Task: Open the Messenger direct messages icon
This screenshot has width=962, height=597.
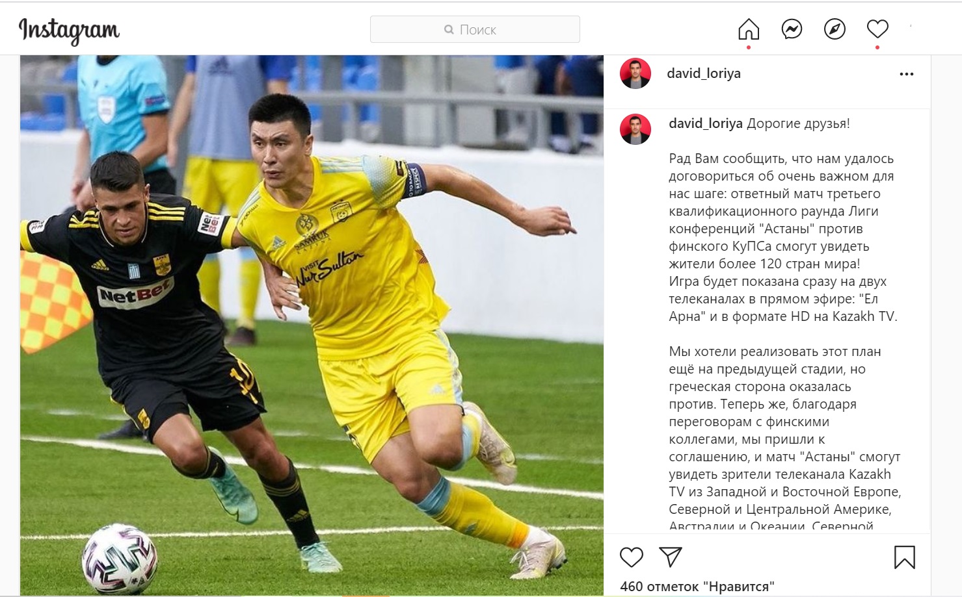Action: coord(792,29)
